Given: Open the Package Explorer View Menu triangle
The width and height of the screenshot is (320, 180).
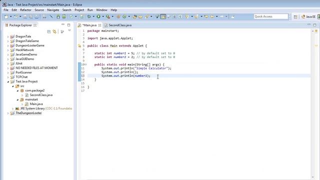Looking at the screenshot, I should (69, 30).
